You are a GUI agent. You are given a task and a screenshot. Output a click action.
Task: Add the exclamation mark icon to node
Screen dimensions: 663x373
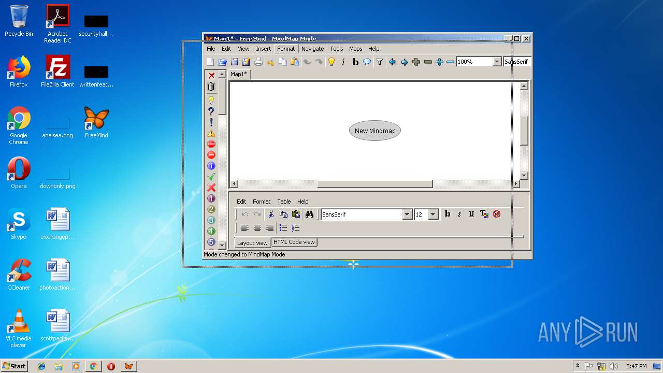tap(211, 122)
